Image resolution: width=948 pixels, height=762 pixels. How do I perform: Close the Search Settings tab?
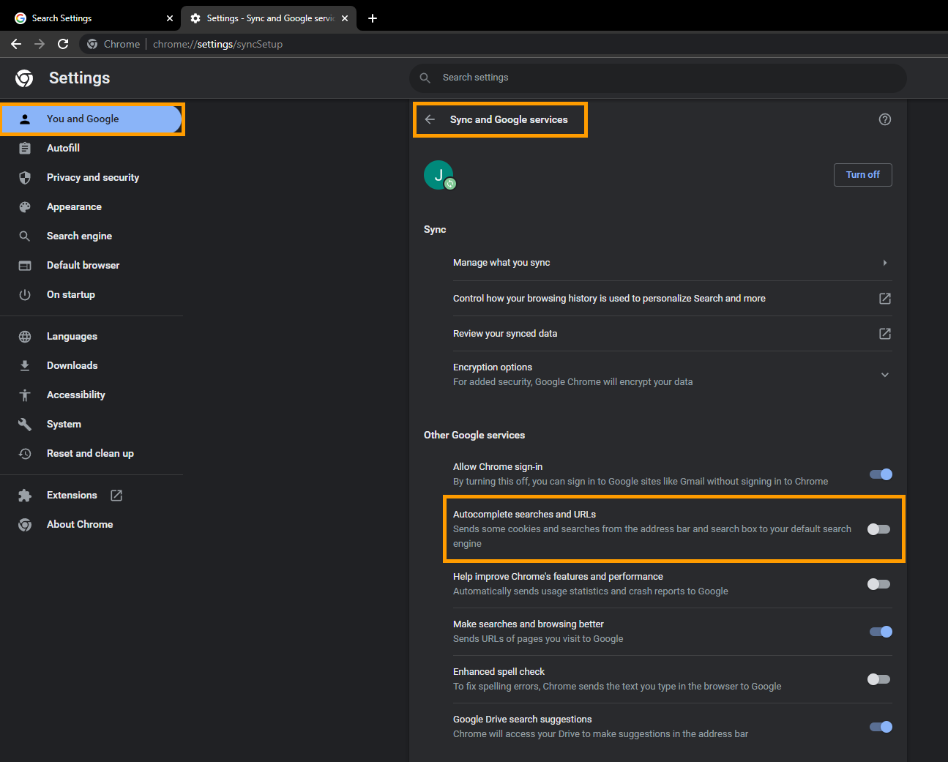point(170,18)
